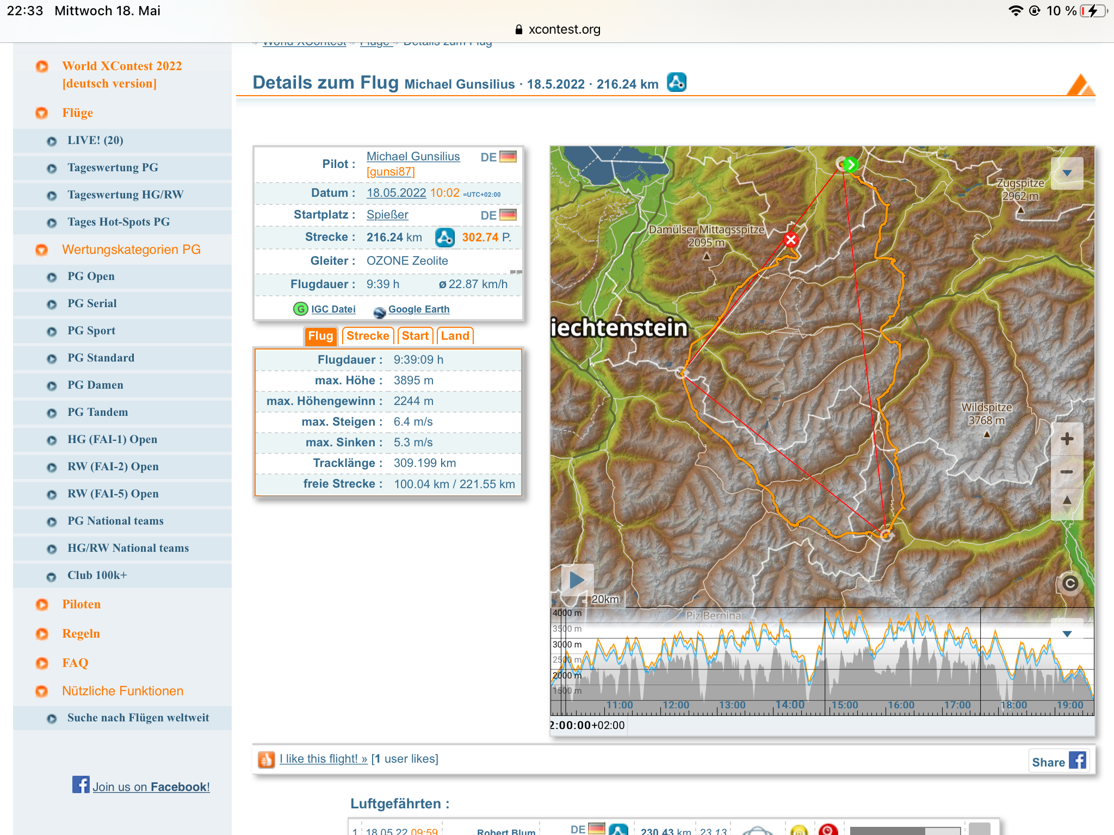Open PG Standard category
Image resolution: width=1114 pixels, height=835 pixels.
tap(122, 358)
